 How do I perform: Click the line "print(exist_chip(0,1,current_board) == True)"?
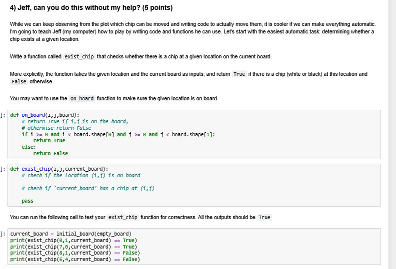click(x=73, y=240)
